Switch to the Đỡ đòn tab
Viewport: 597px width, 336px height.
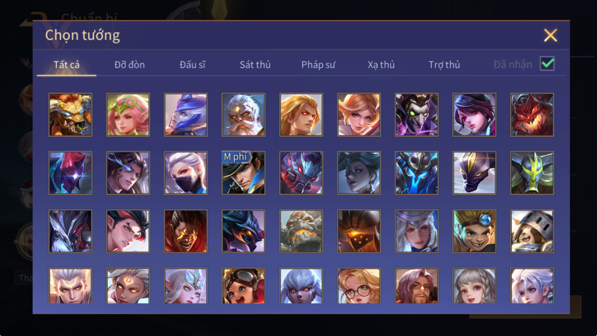[x=130, y=64]
